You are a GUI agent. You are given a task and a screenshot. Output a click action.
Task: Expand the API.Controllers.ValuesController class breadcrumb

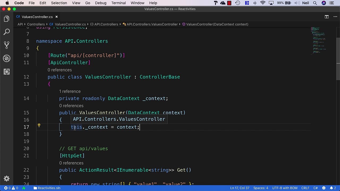point(150,24)
